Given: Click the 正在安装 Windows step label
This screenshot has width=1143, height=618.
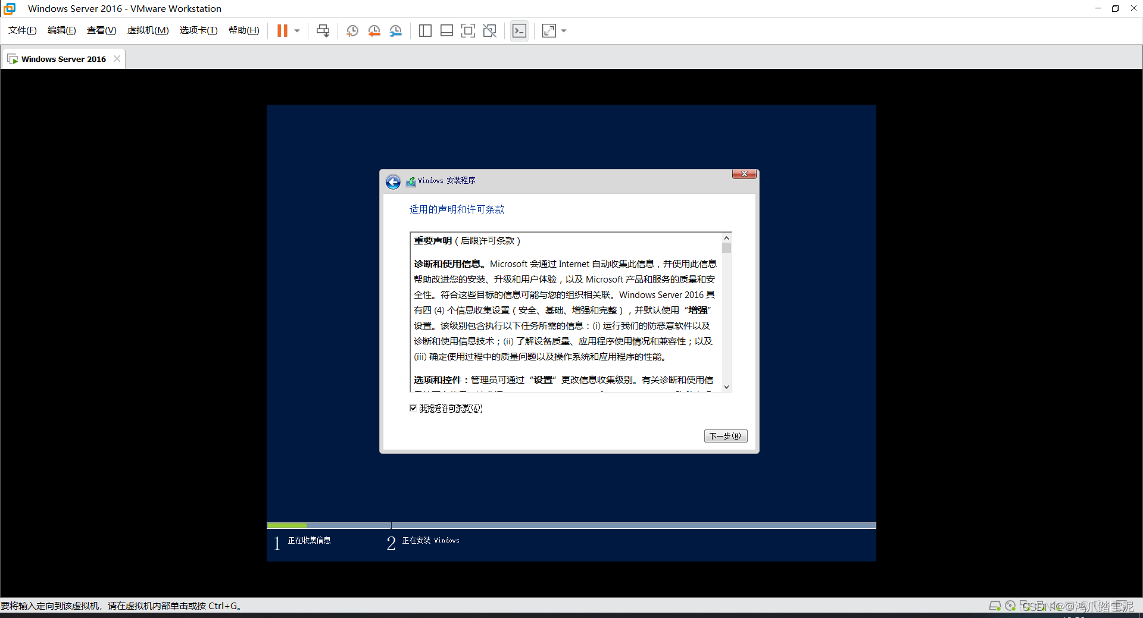Looking at the screenshot, I should tap(430, 540).
